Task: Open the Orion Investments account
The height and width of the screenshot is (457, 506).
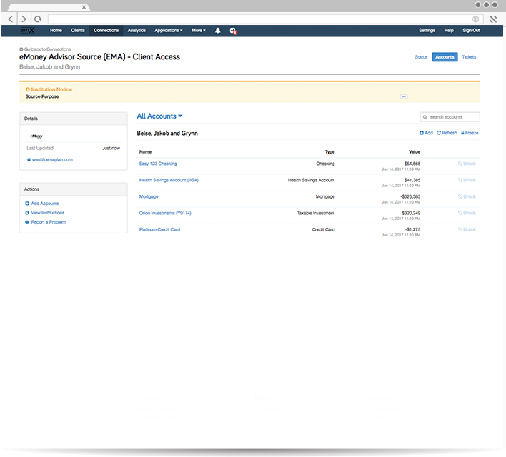Action: coord(165,213)
